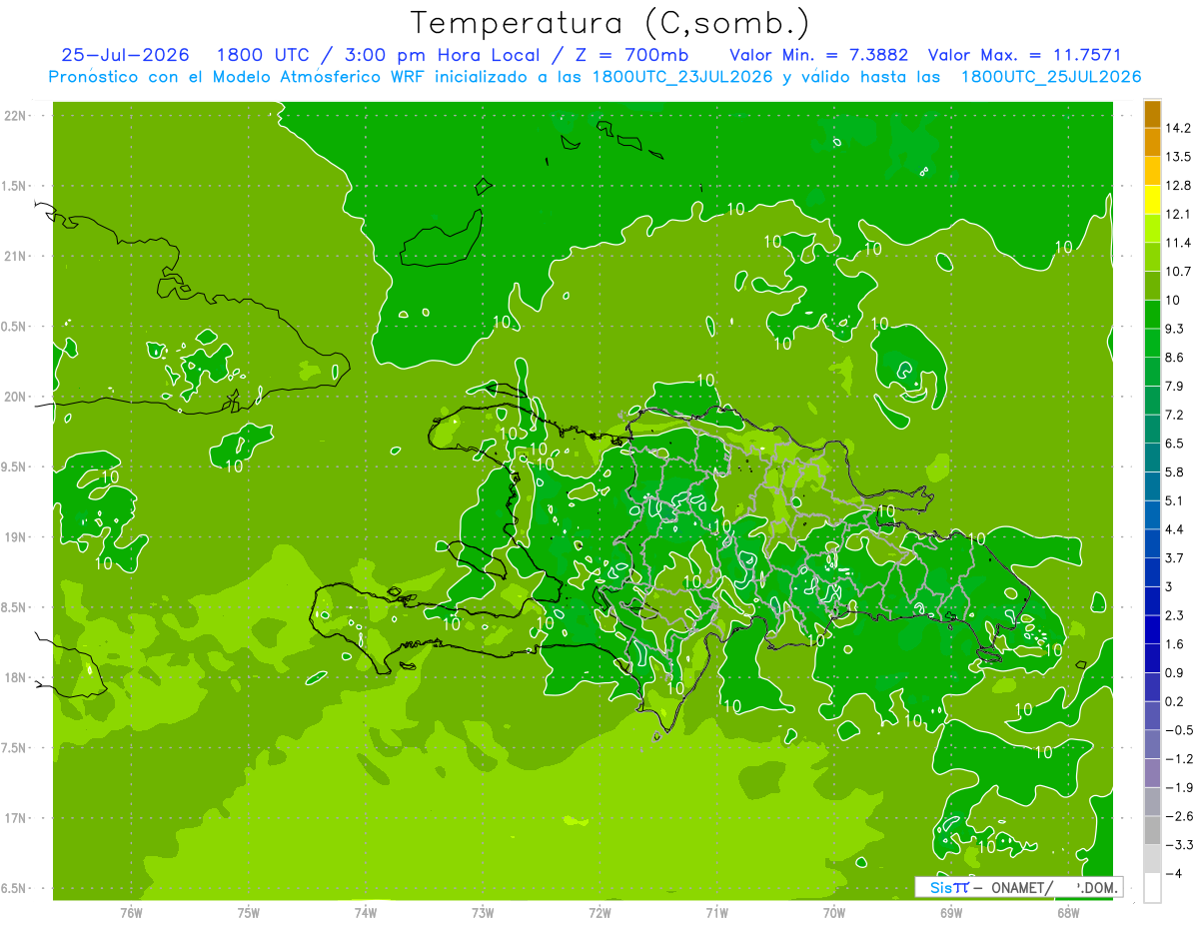Screen dimensions: 1199x926
Task: Click the latitude axis label '17N'
Action: click(16, 819)
